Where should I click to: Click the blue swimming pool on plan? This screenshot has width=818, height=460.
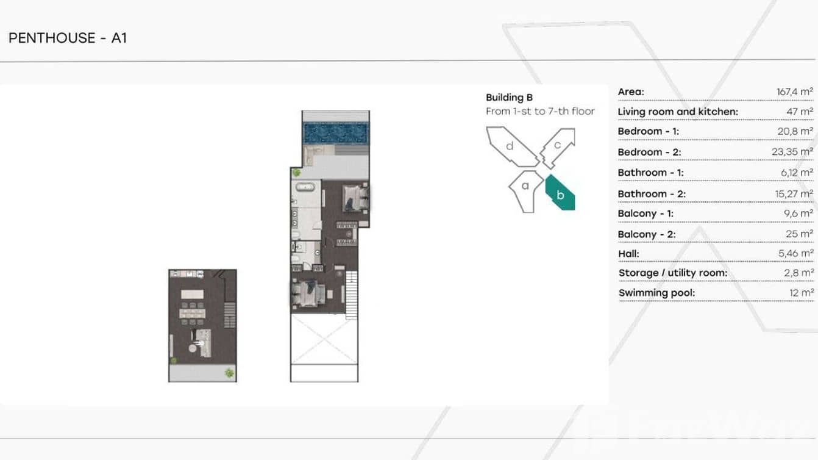point(336,132)
